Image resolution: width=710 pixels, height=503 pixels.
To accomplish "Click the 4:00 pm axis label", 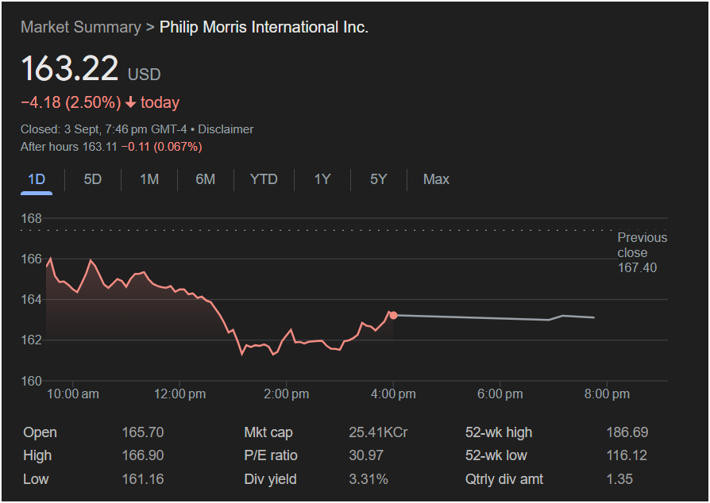I will coord(393,394).
